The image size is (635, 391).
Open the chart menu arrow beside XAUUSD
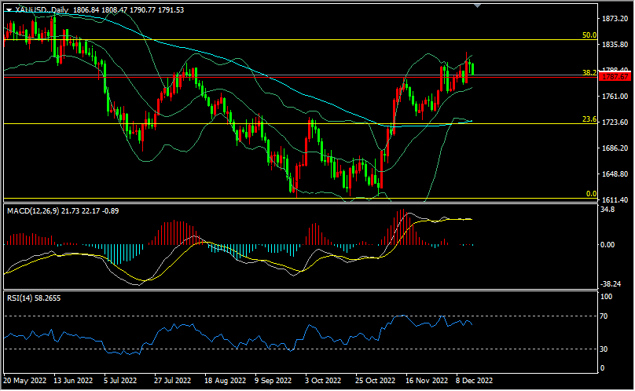pyautogui.click(x=9, y=9)
